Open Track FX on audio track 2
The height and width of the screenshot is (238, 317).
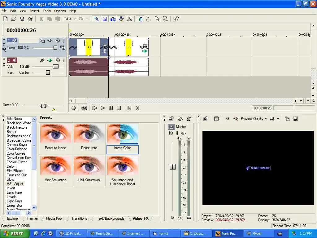pyautogui.click(x=50, y=60)
